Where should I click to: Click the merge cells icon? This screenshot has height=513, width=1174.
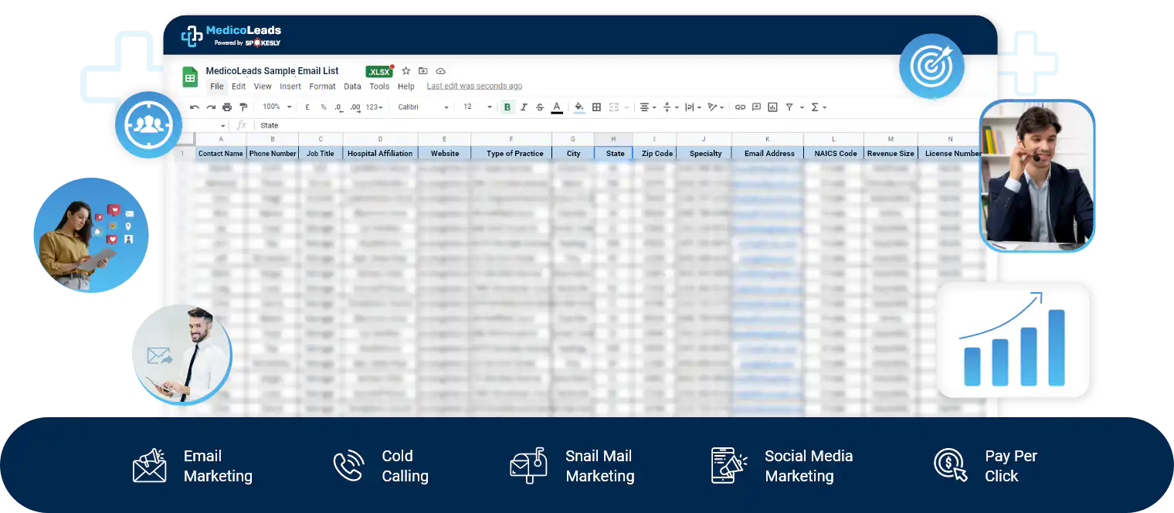(615, 107)
